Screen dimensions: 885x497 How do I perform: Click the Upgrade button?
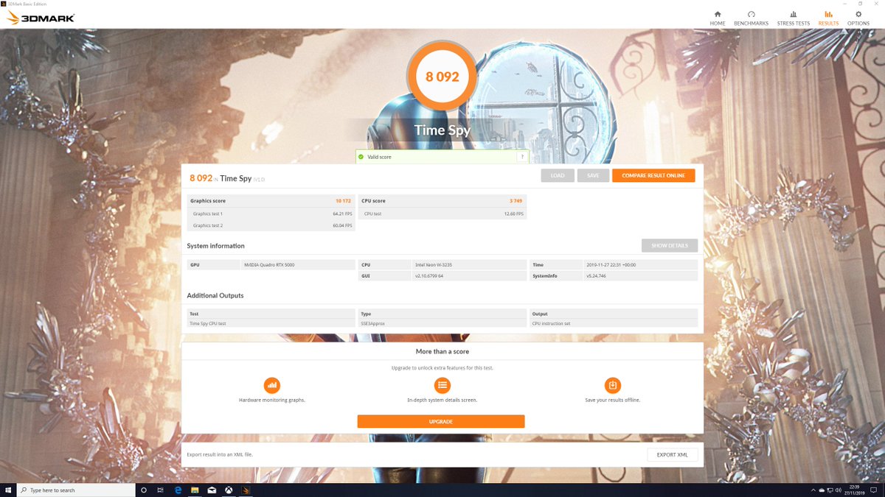[x=440, y=421]
